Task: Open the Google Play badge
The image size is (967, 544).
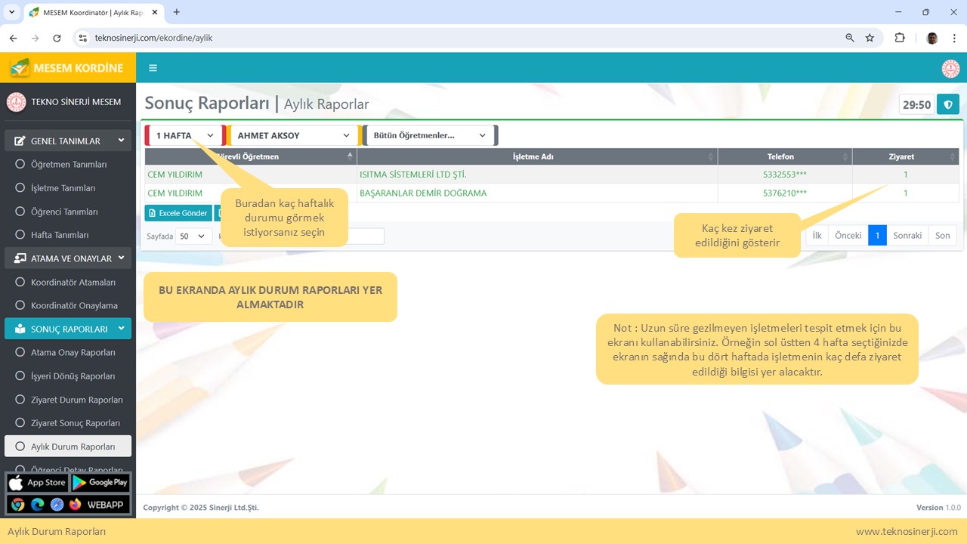Action: (100, 483)
